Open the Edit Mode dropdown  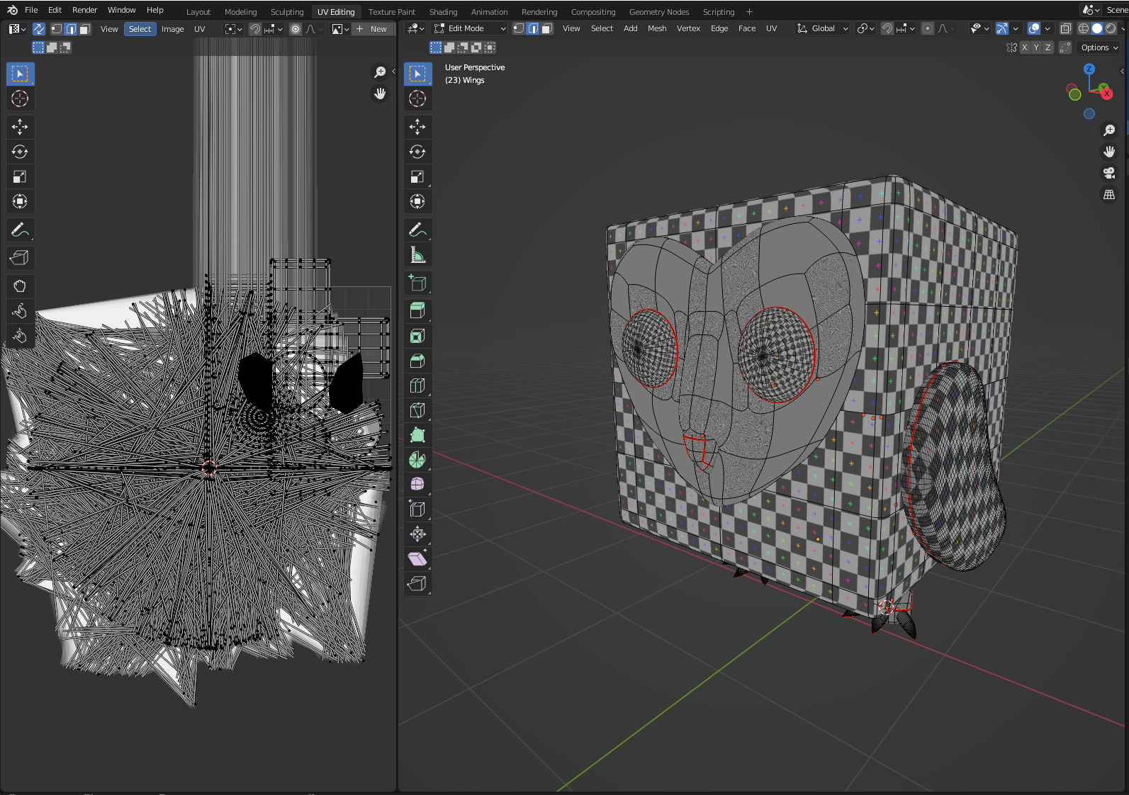click(x=469, y=28)
